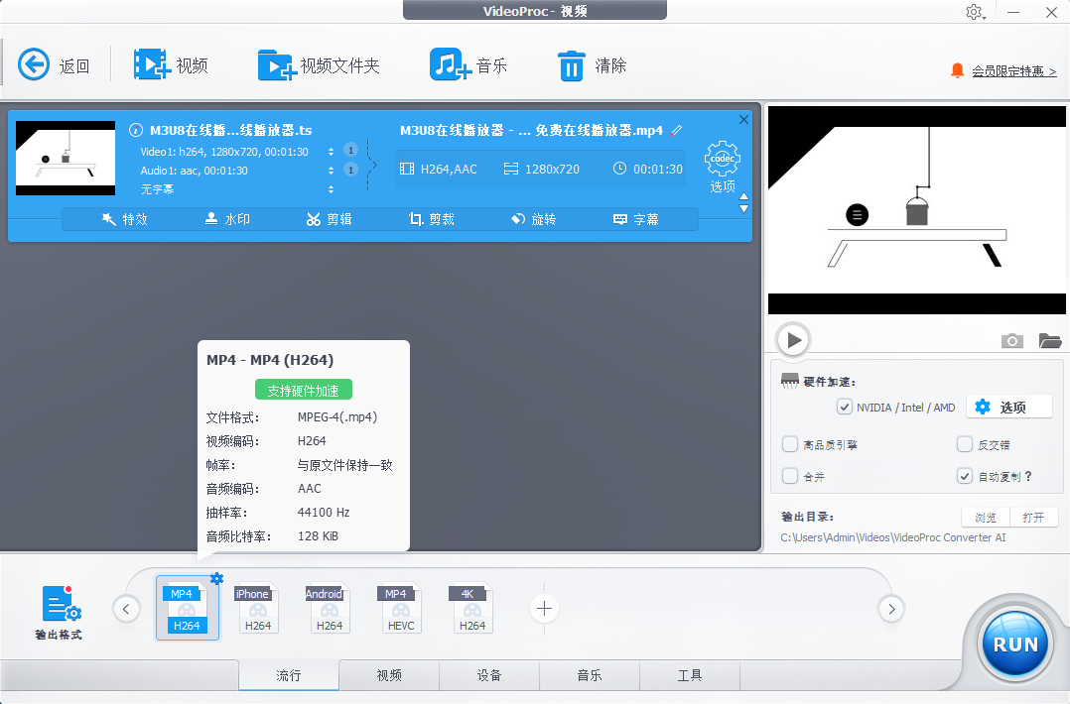Click the output path C:\Users\Admin\Videos text
The height and width of the screenshot is (704, 1070).
point(892,537)
